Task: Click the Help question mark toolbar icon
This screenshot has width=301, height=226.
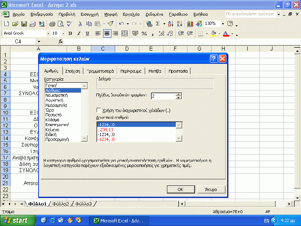Action: point(230,24)
